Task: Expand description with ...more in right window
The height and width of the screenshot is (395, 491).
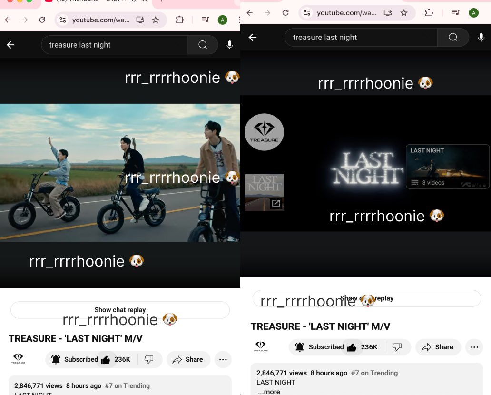Action: [x=269, y=392]
